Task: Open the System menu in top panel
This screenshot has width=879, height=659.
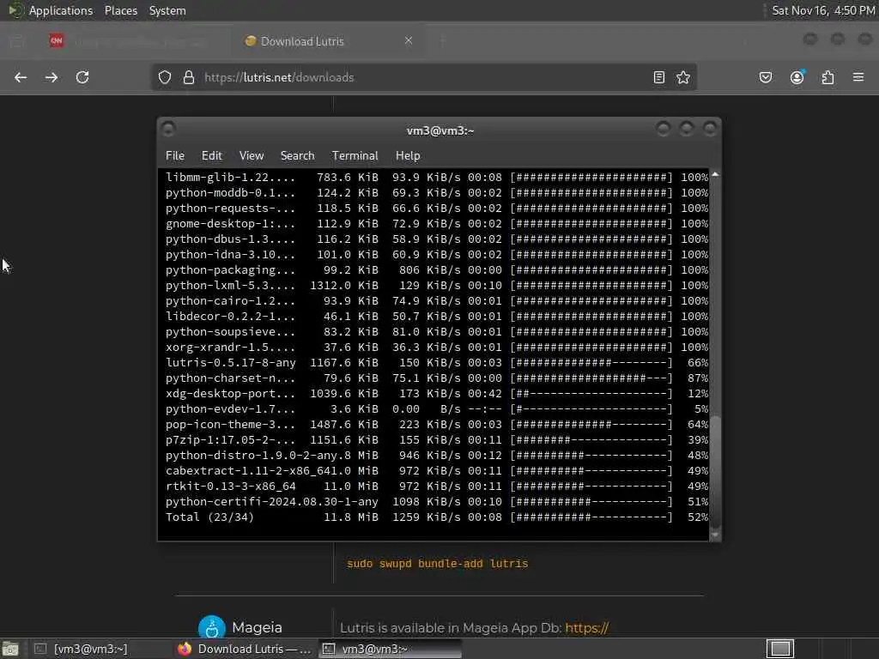Action: 167,10
